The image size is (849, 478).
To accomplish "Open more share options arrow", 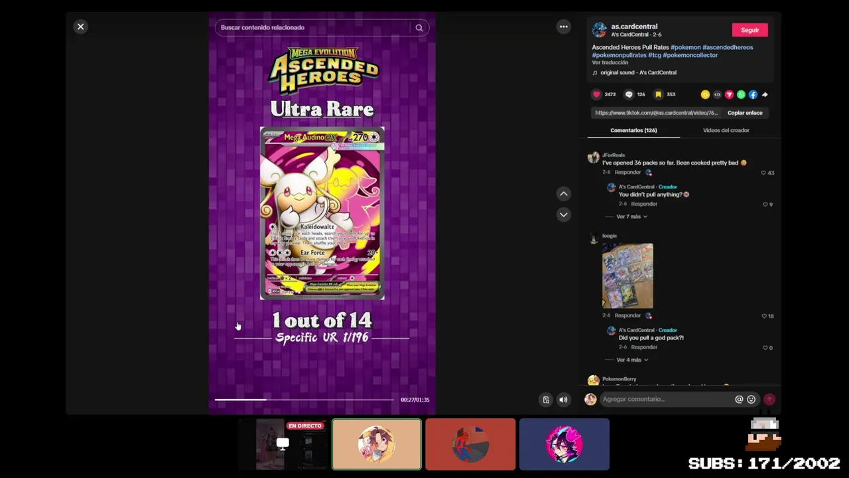I will (765, 94).
